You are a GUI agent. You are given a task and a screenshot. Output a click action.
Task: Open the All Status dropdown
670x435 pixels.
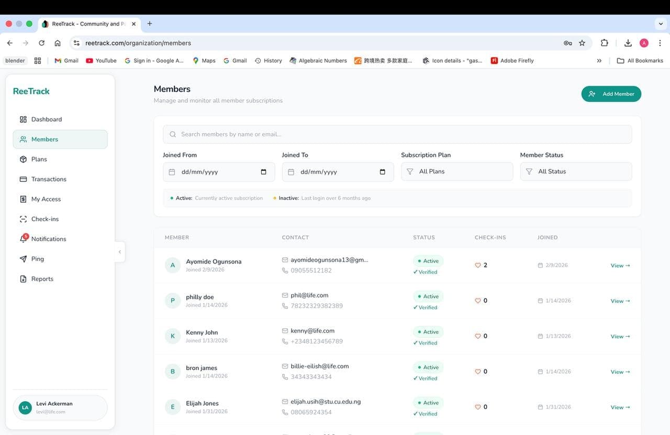(x=576, y=171)
